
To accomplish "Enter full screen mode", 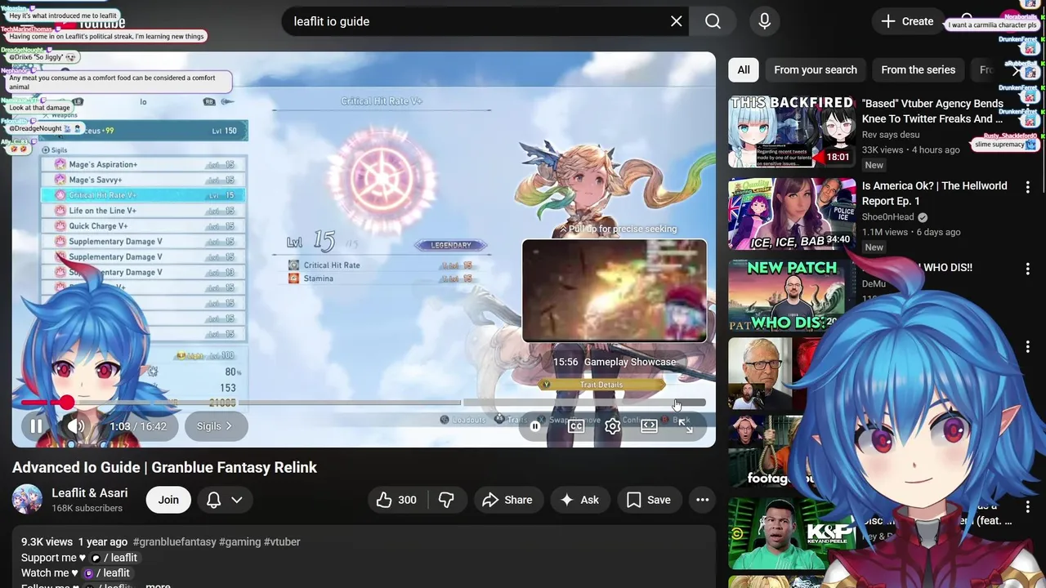I will click(x=686, y=426).
